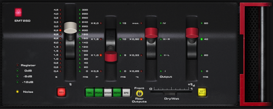Click the Output III-R LED

tap(161, 39)
